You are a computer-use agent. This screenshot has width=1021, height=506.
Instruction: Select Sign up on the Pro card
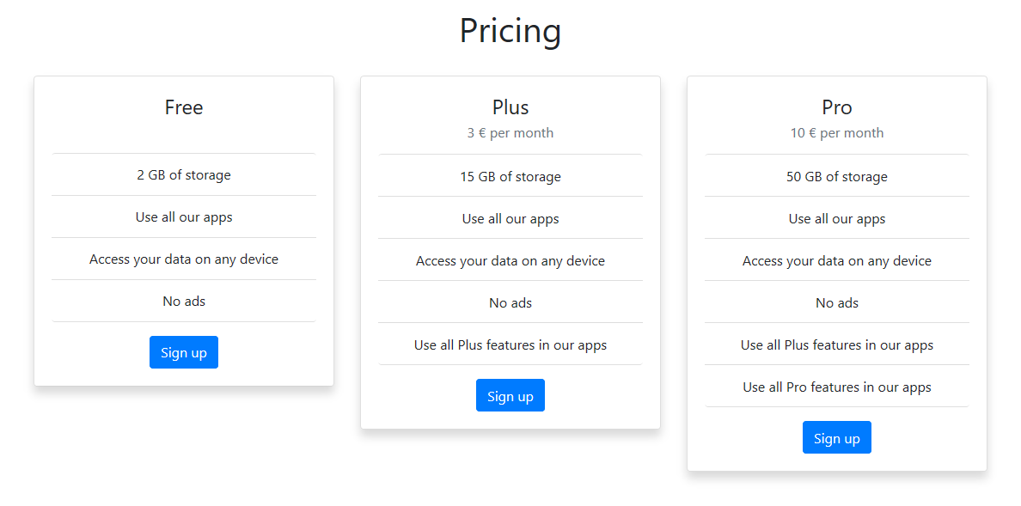836,438
